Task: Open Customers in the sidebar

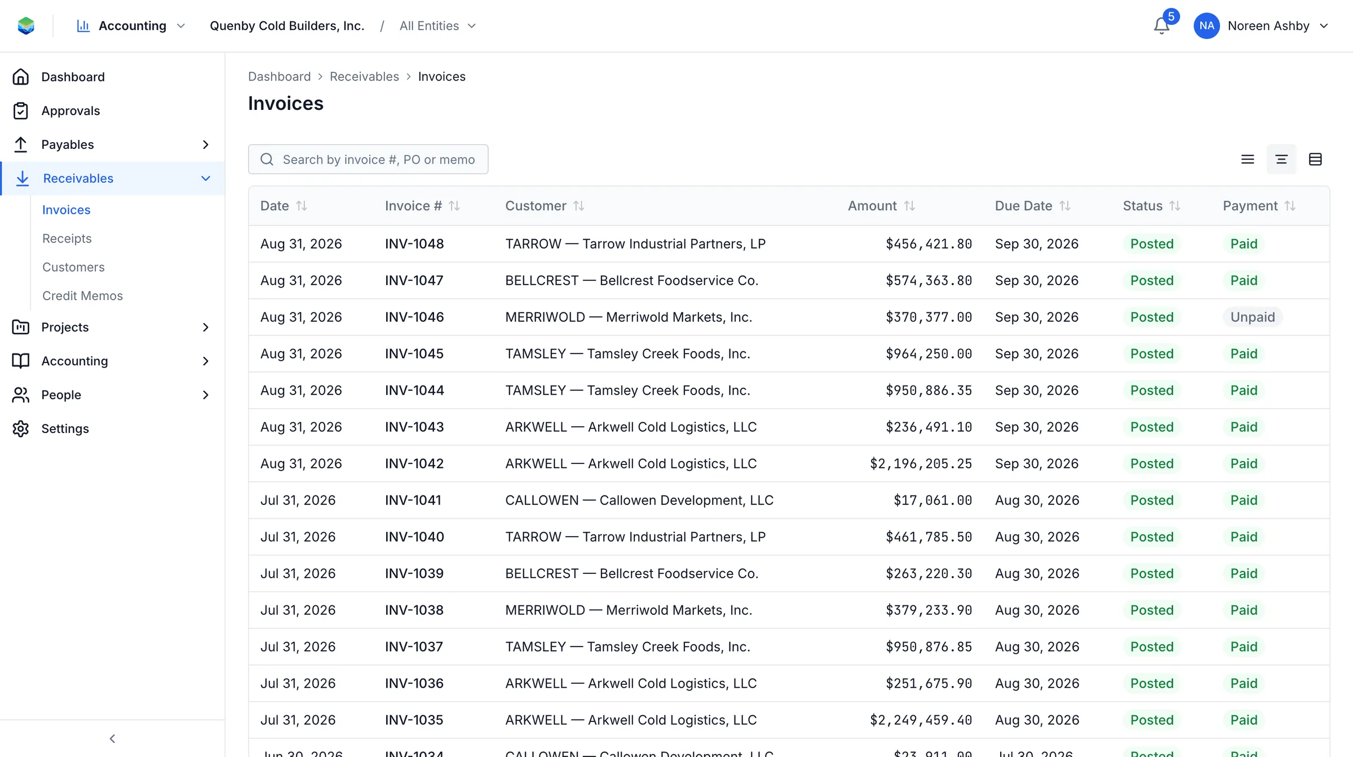Action: (x=73, y=267)
